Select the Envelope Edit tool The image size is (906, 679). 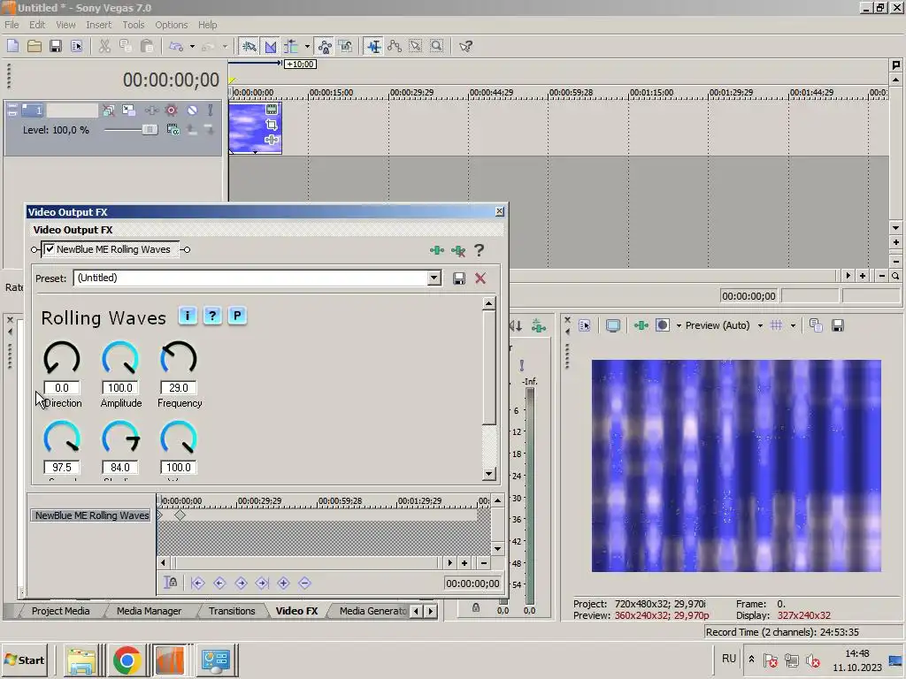pos(395,46)
